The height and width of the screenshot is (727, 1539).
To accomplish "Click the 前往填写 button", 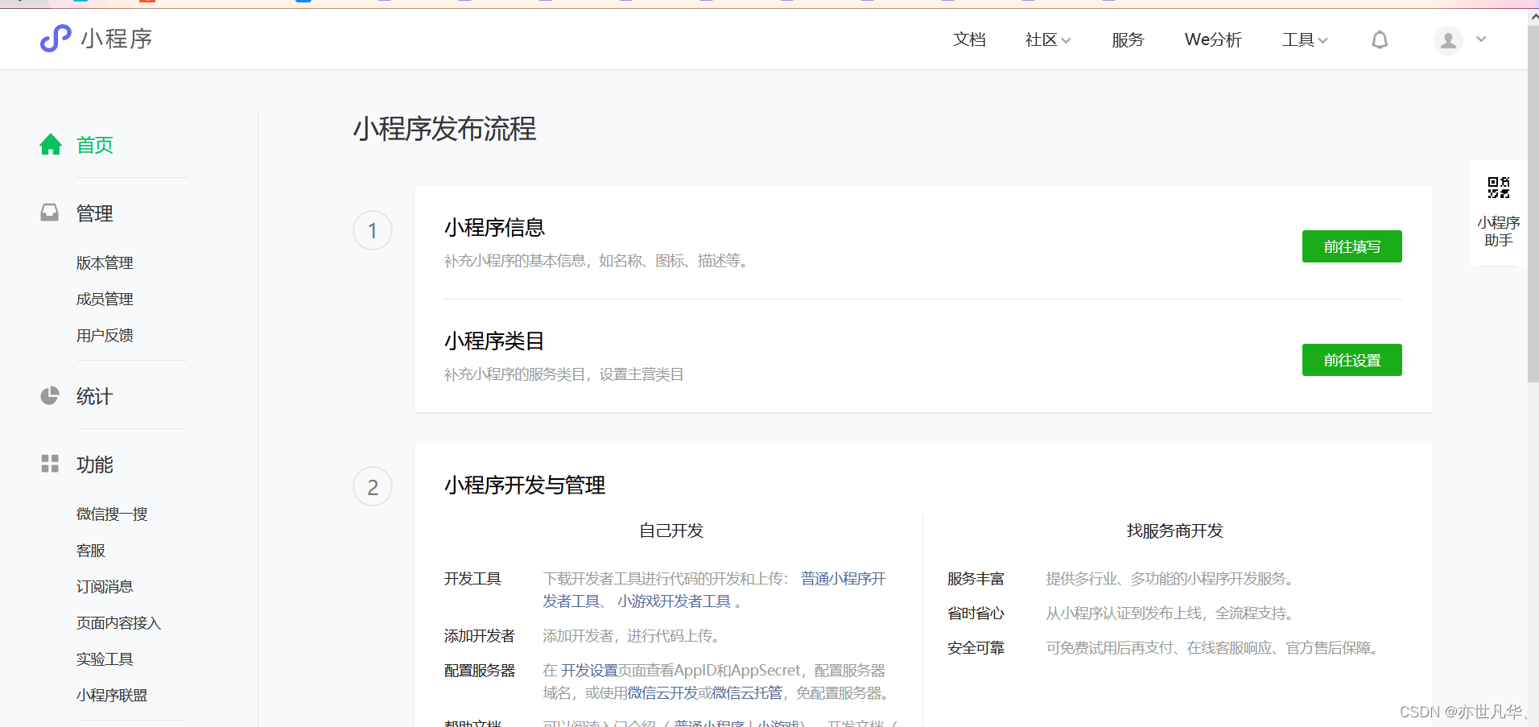I will click(1352, 246).
